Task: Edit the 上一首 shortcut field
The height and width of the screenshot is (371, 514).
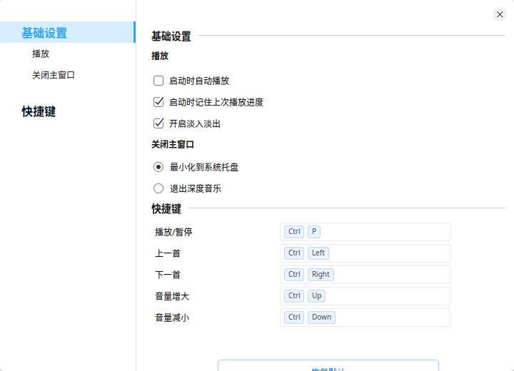Action: coord(385,253)
